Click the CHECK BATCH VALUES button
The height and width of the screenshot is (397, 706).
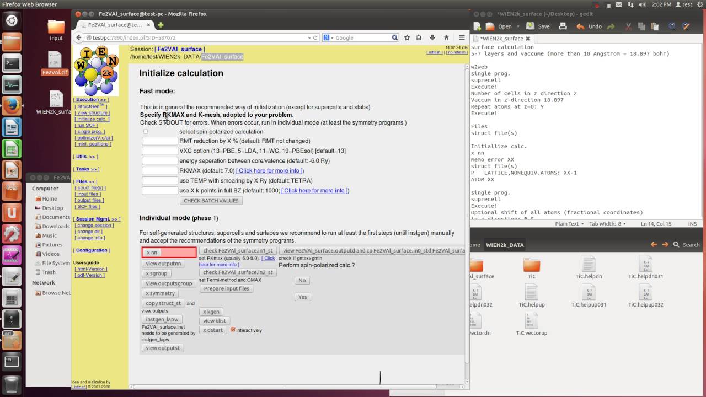coord(211,201)
